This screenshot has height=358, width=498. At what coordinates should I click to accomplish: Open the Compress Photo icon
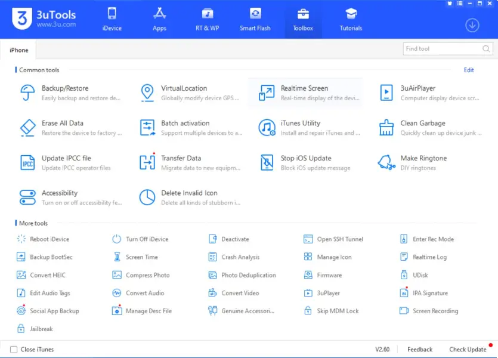click(117, 275)
